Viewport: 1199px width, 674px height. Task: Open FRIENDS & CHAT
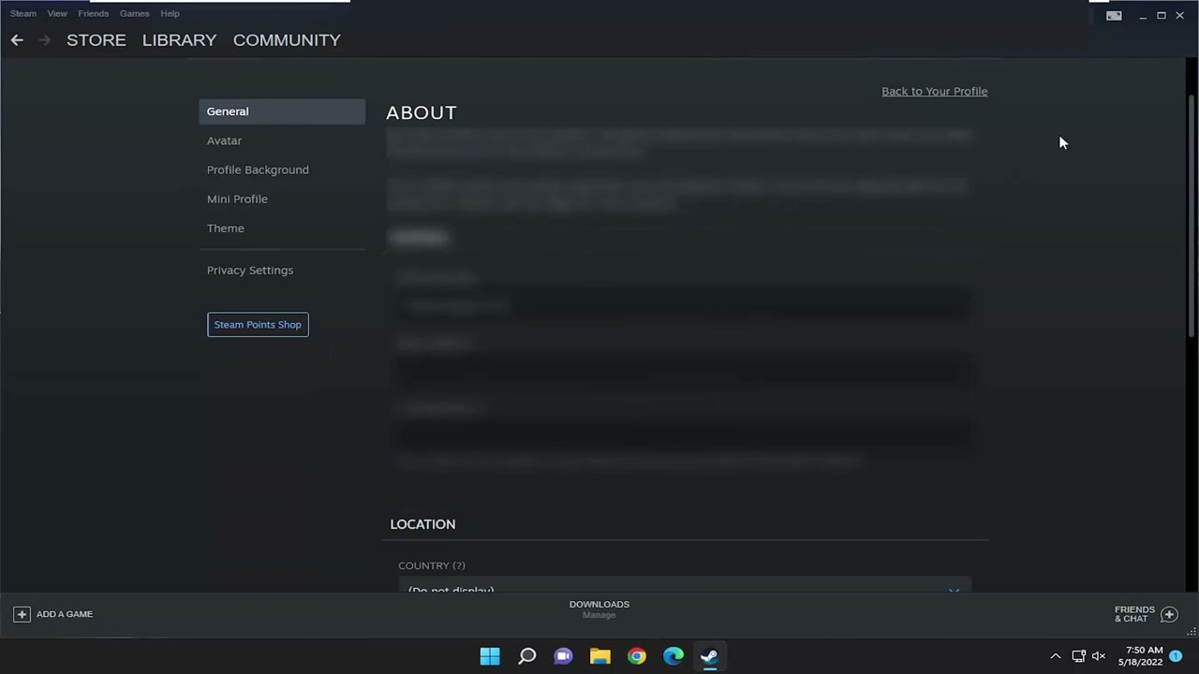1134,614
